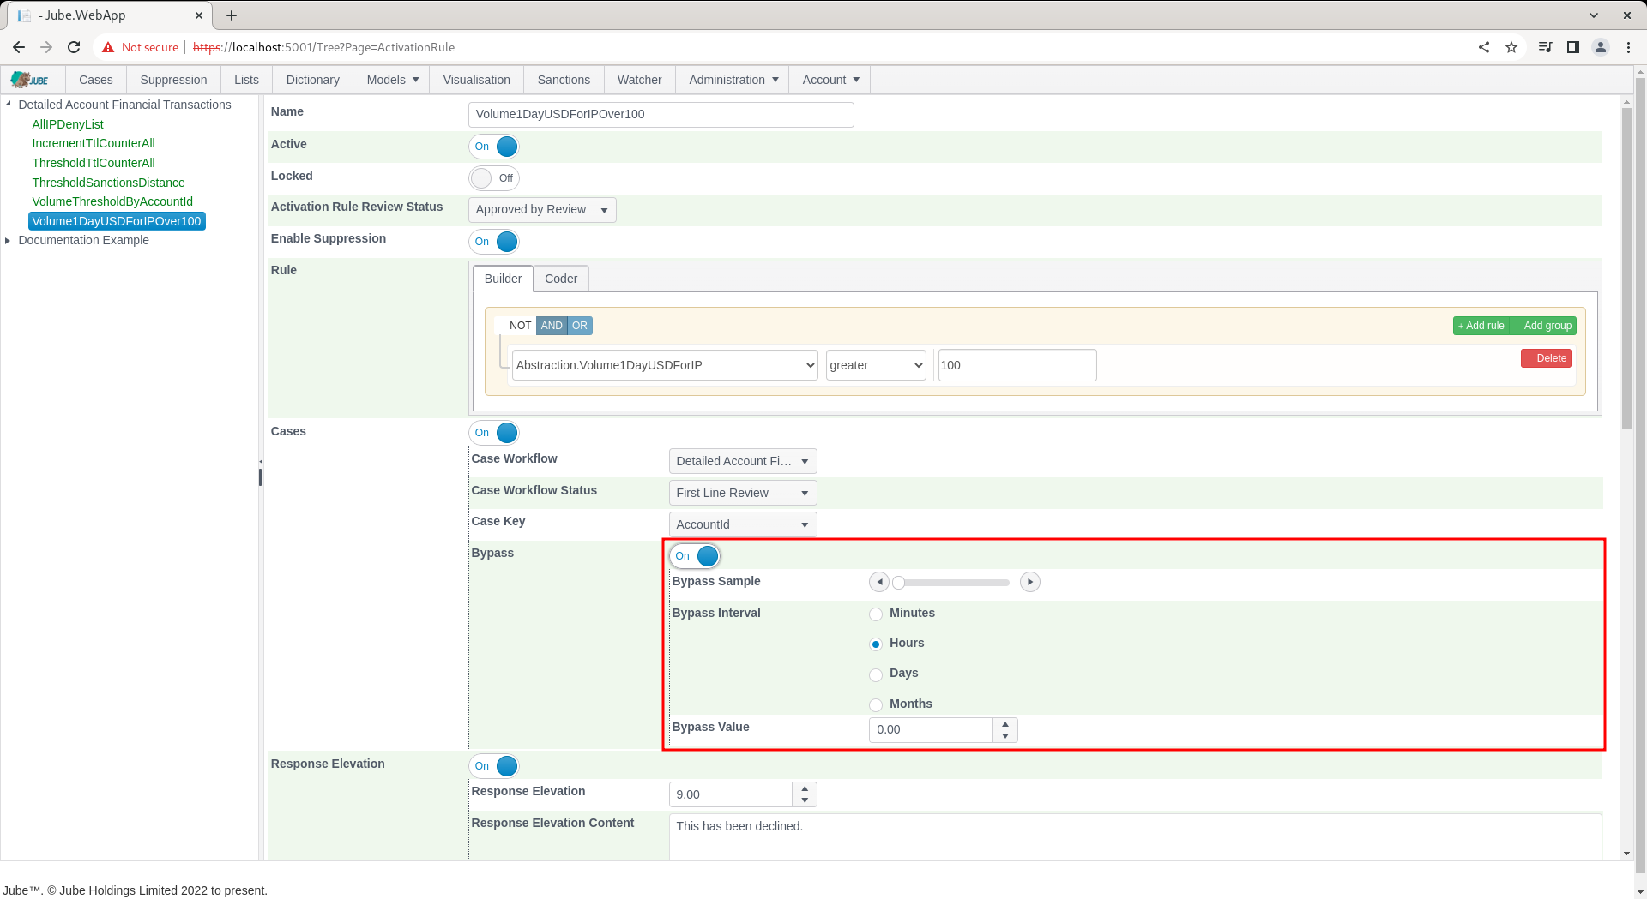Image resolution: width=1647 pixels, height=899 pixels.
Task: Open the Dictionary menu item
Action: click(x=313, y=80)
